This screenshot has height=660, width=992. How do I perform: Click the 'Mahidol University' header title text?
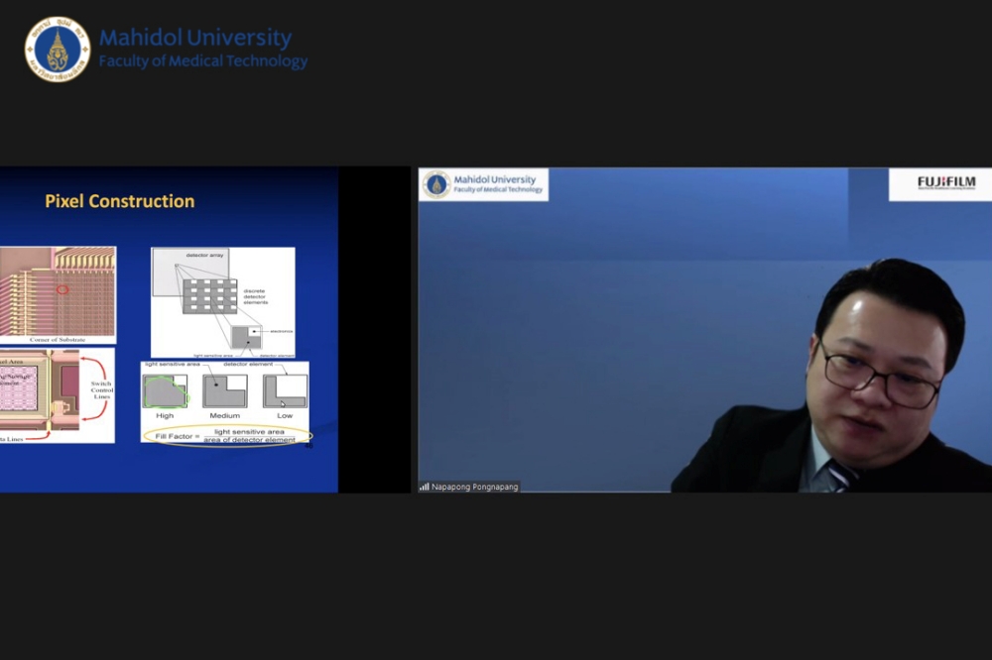194,39
